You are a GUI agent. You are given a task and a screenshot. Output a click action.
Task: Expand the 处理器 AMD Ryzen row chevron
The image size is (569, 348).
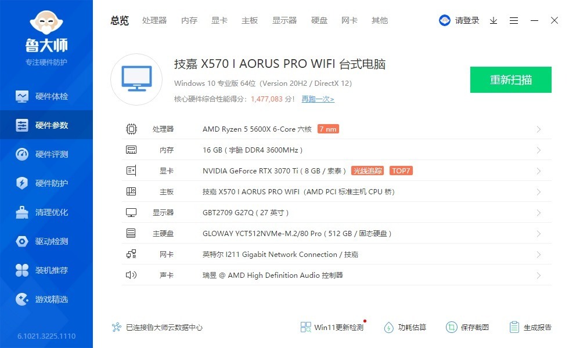(x=539, y=129)
